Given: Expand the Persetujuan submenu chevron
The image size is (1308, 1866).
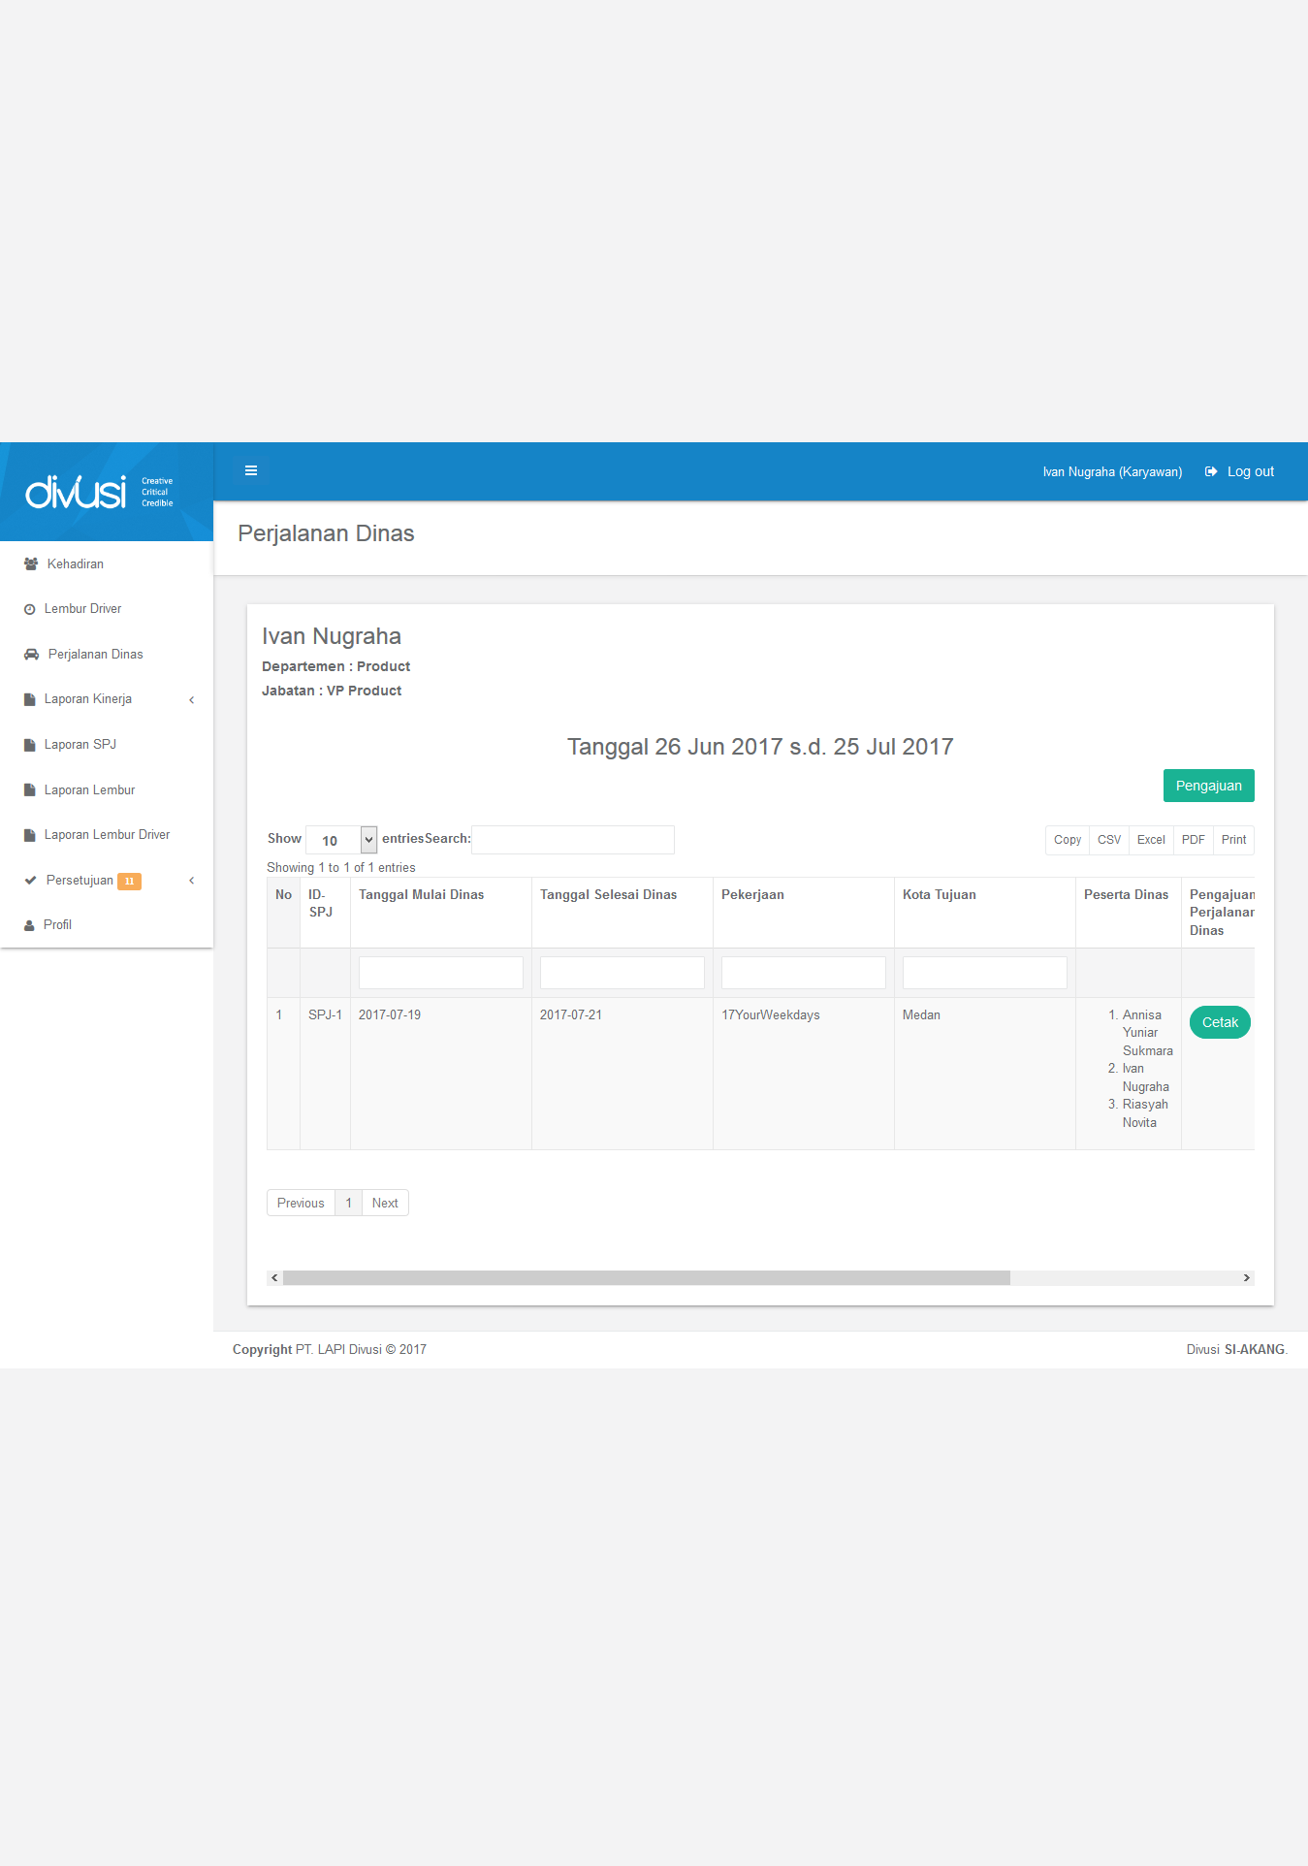Looking at the screenshot, I should 192,881.
